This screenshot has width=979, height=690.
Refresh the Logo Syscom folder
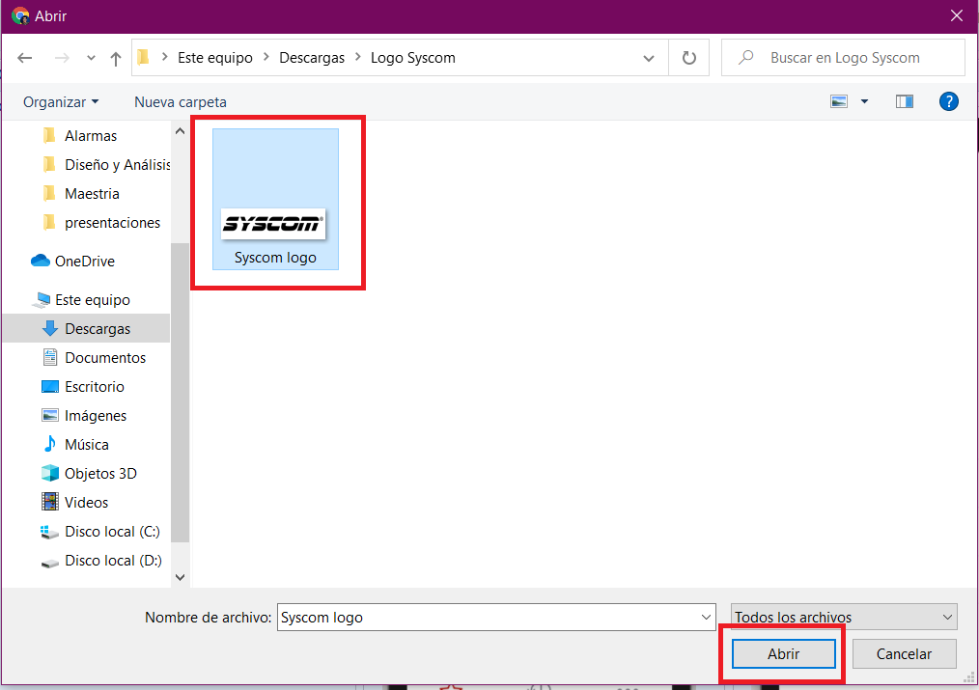click(688, 58)
